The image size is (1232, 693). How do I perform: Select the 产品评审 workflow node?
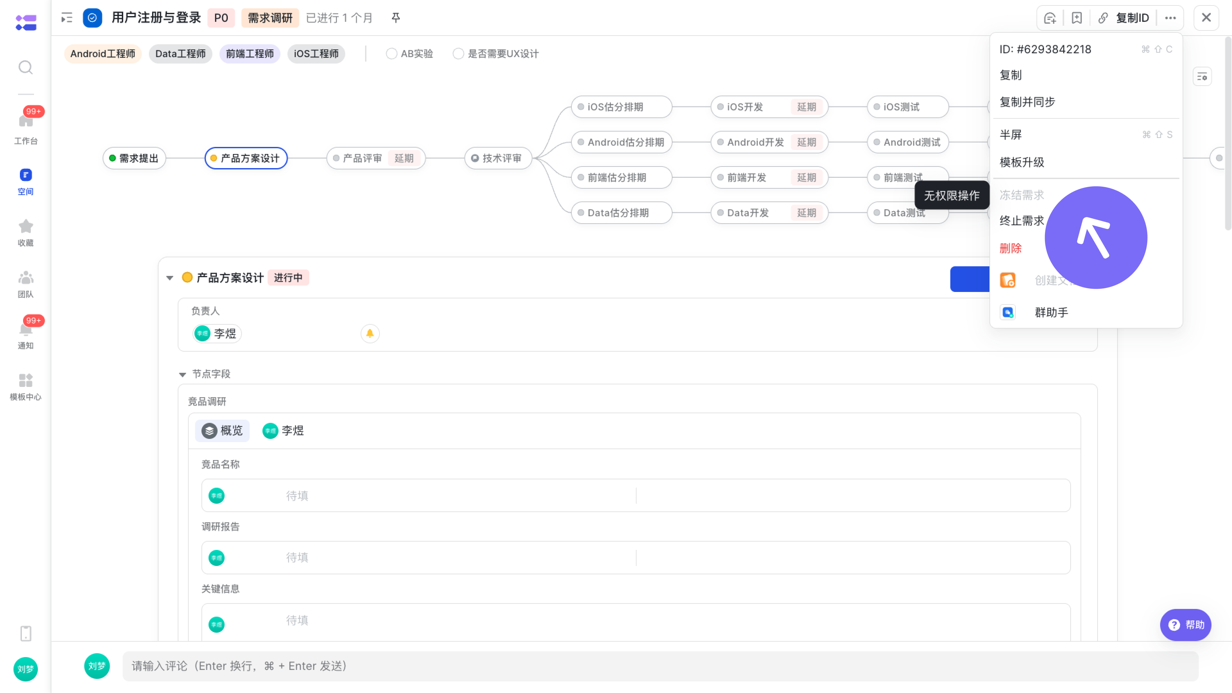376,158
